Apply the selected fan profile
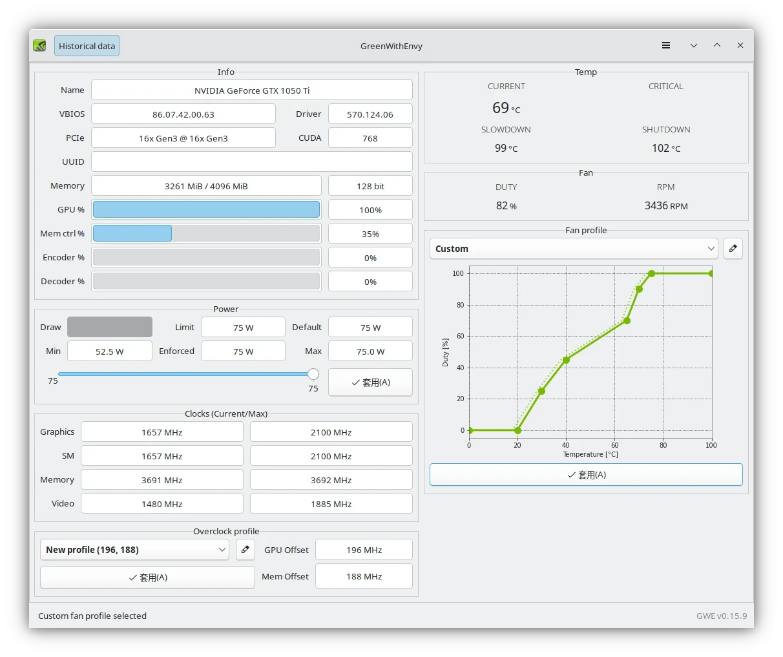This screenshot has height=657, width=783. (586, 475)
